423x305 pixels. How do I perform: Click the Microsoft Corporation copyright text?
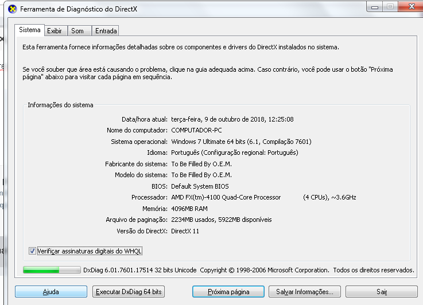click(x=265, y=270)
